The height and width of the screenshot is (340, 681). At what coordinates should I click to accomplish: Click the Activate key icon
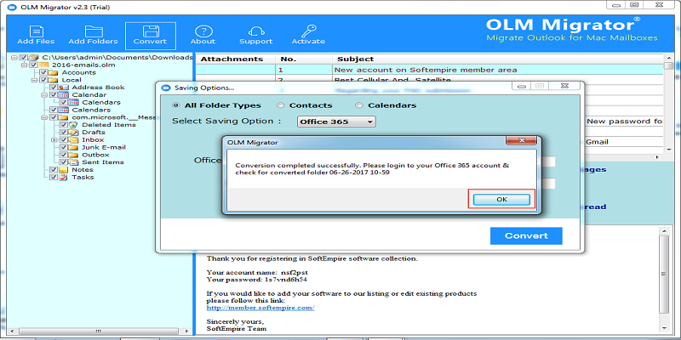tap(308, 31)
